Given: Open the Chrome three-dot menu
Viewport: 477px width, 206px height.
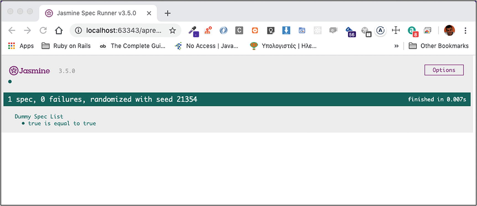Looking at the screenshot, I should (465, 30).
